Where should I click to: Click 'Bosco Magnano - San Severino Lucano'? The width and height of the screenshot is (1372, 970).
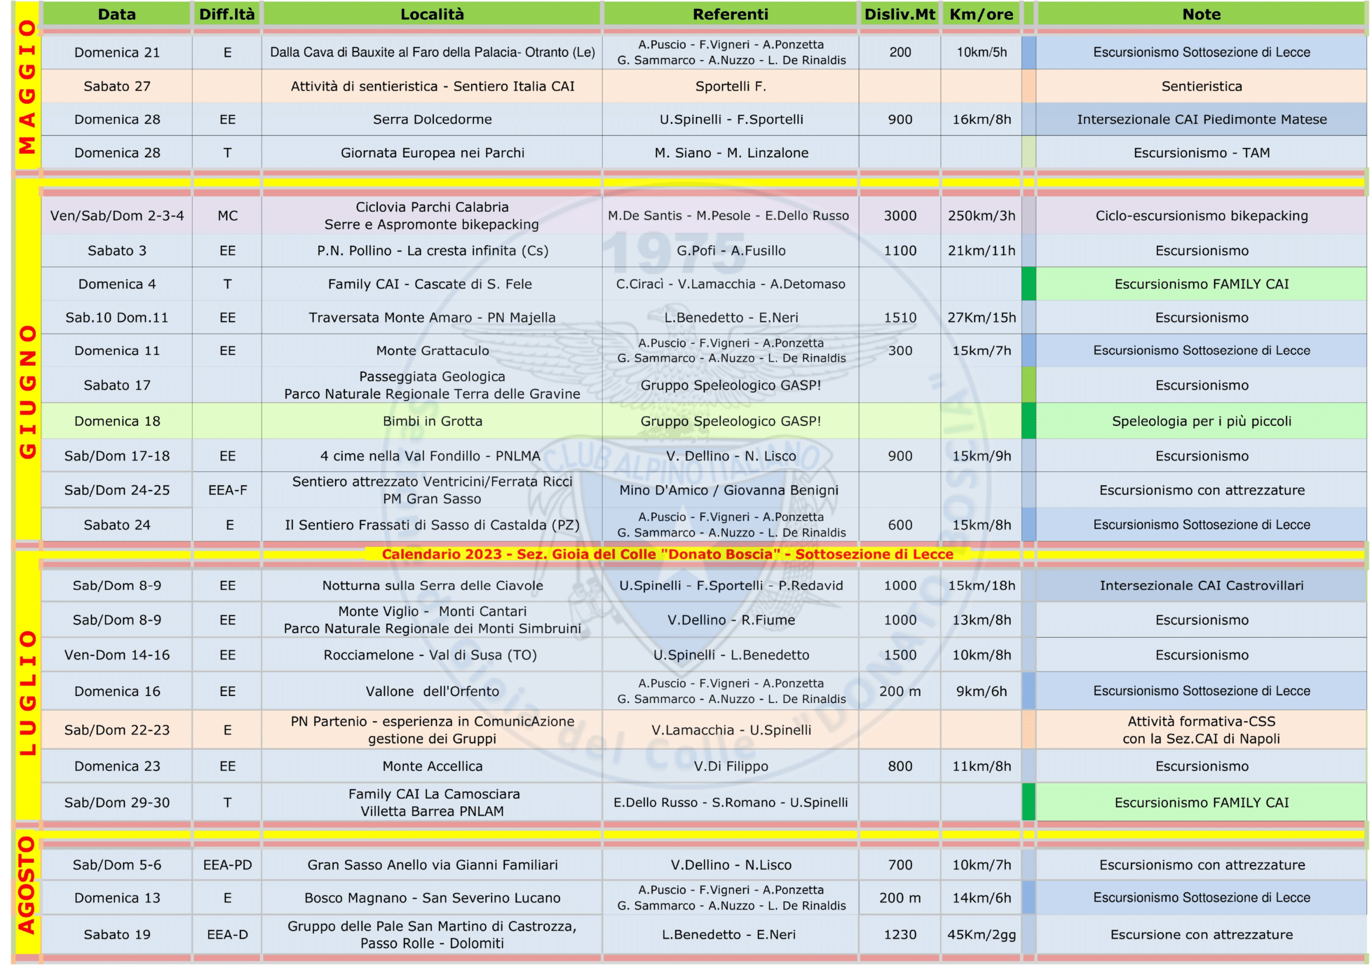pyautogui.click(x=432, y=898)
